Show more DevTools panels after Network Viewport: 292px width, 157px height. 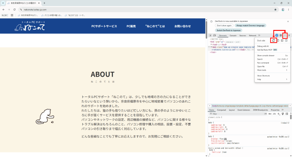[x=259, y=35]
